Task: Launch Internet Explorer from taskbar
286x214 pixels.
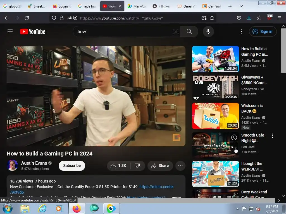Action: [x=42, y=208]
